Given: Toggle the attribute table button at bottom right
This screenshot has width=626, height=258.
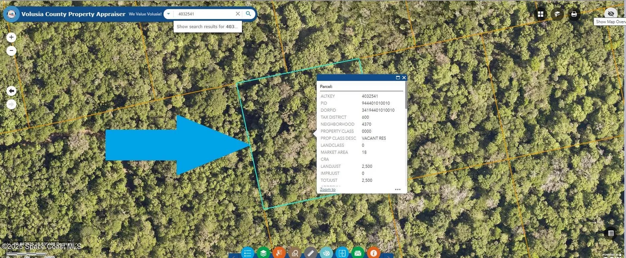Looking at the screenshot, I should 610,233.
